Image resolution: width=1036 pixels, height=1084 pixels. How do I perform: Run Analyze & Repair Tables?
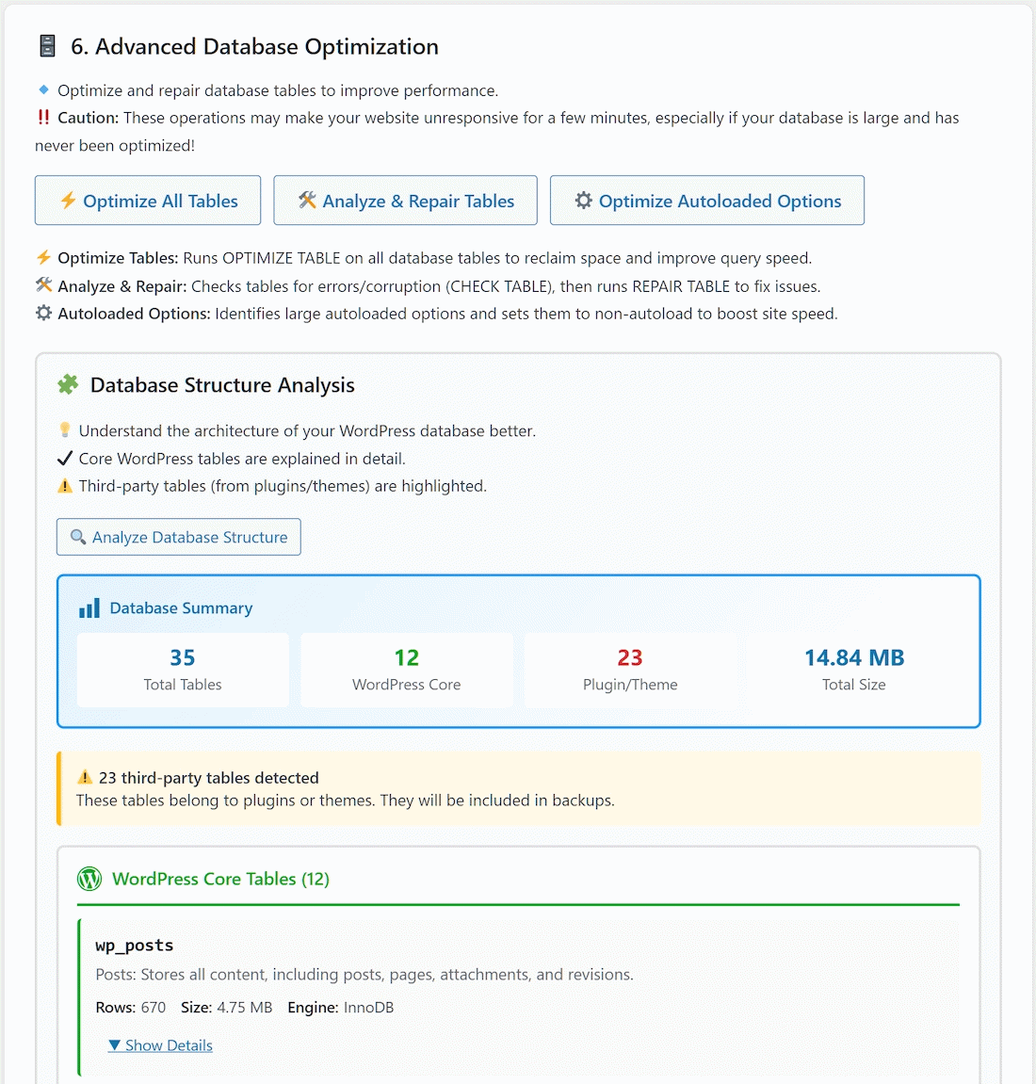[x=405, y=201]
